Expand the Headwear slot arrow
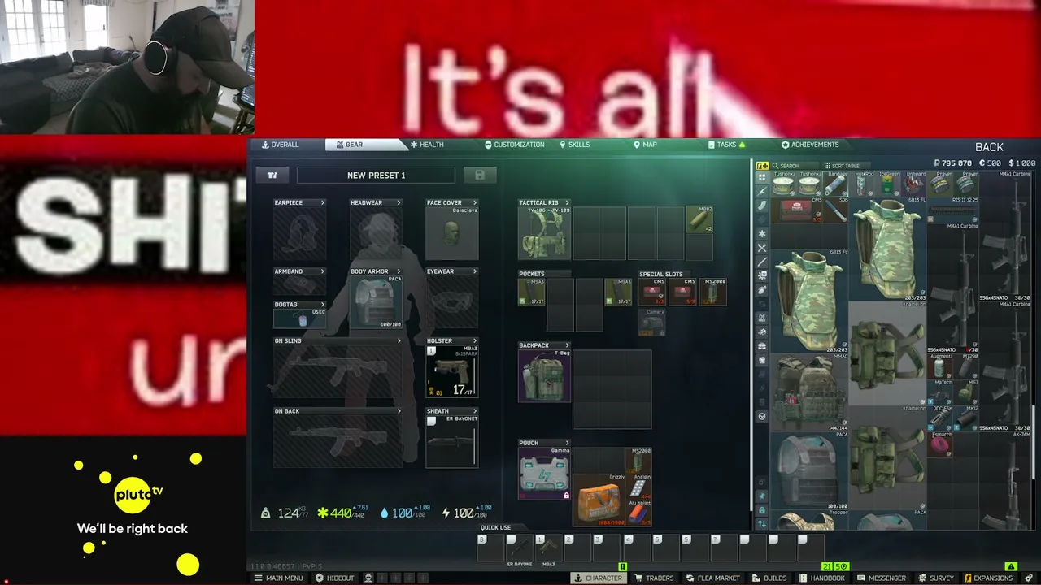 point(399,202)
